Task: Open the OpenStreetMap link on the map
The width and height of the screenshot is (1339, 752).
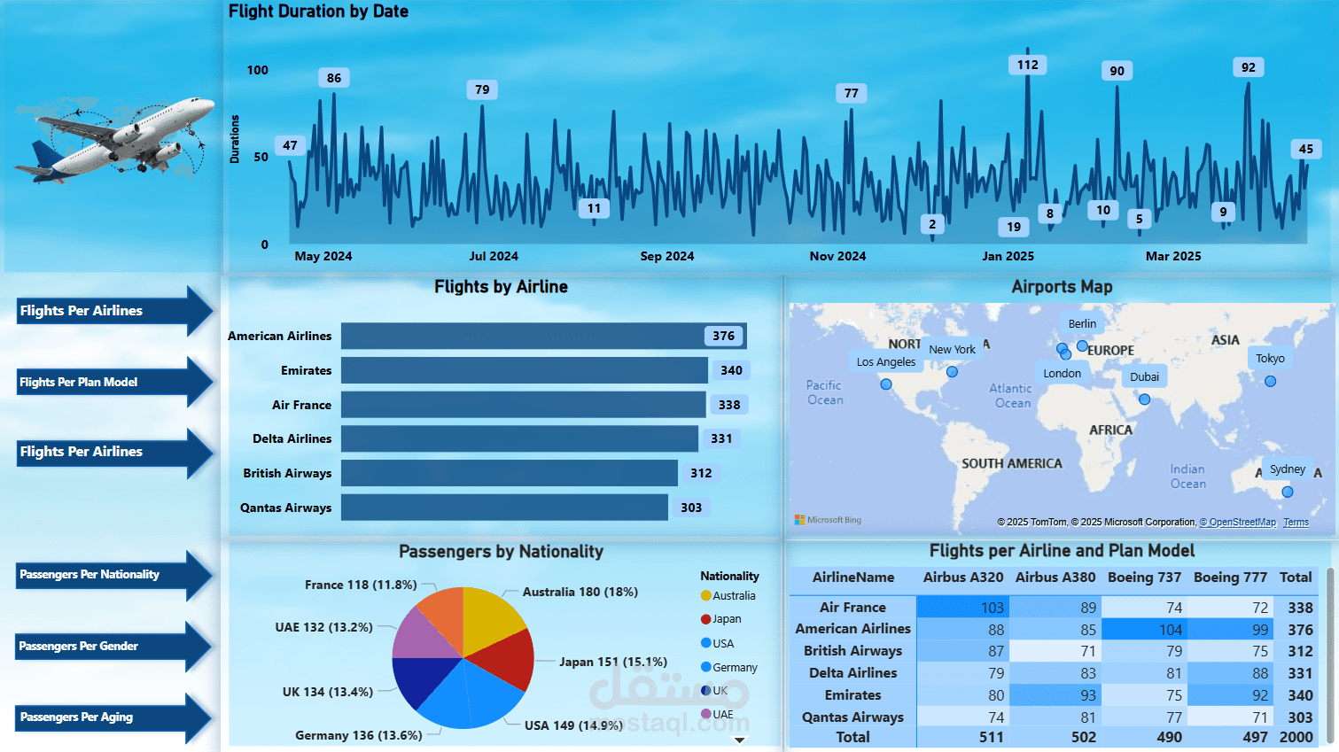Action: coord(1238,522)
